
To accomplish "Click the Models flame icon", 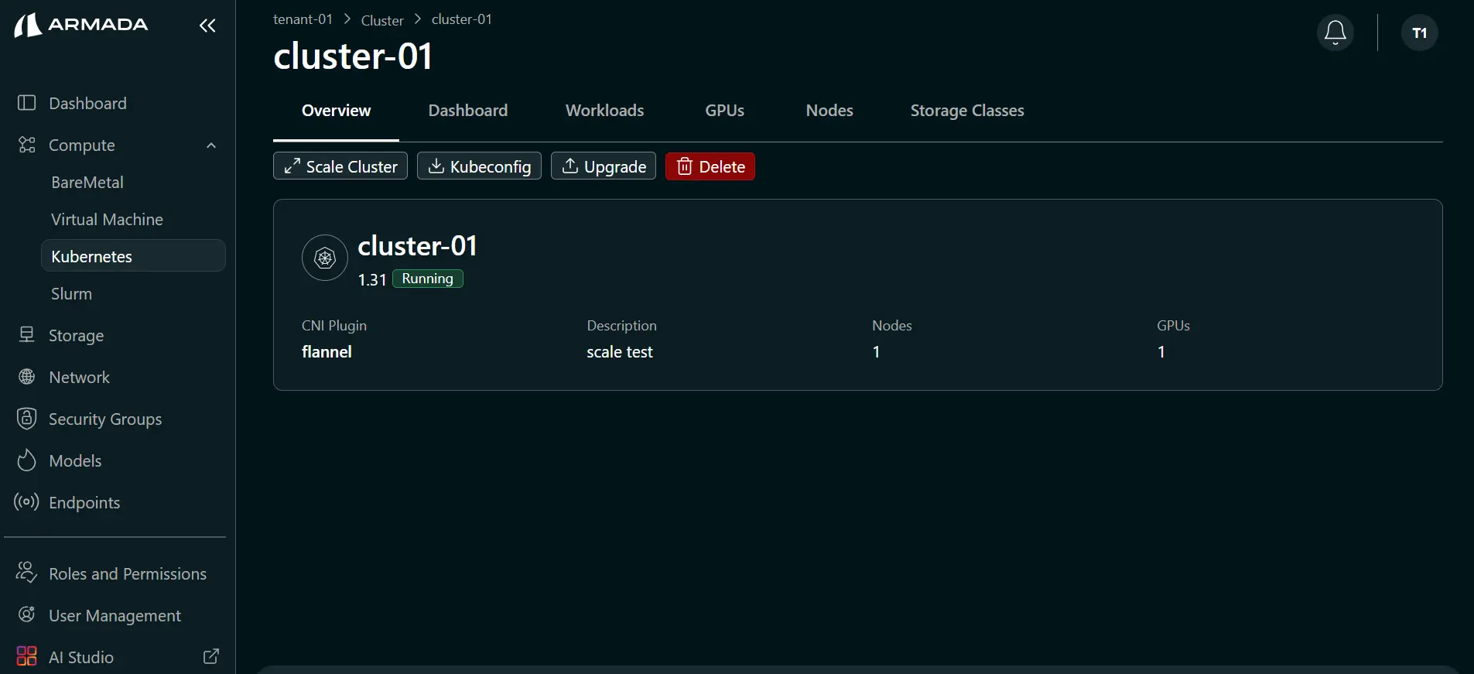I will pyautogui.click(x=27, y=460).
